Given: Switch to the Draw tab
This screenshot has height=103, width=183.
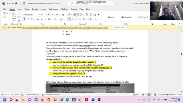Looking at the screenshot, I should tap(27, 9).
